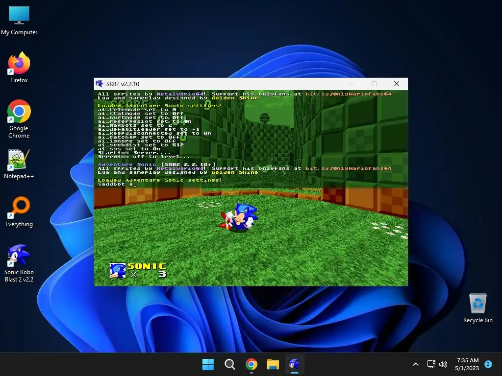
Task: Select the Google Chrome desktop shortcut
Action: pyautogui.click(x=19, y=119)
